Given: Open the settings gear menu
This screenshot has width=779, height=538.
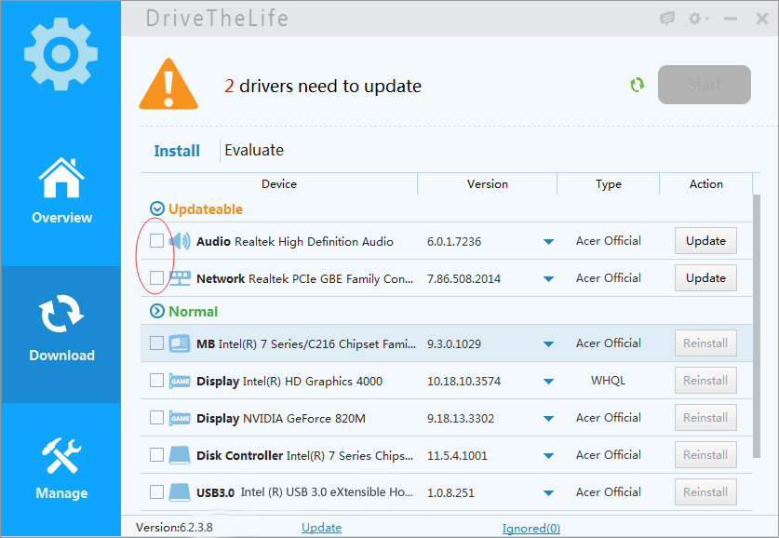Looking at the screenshot, I should (x=698, y=19).
